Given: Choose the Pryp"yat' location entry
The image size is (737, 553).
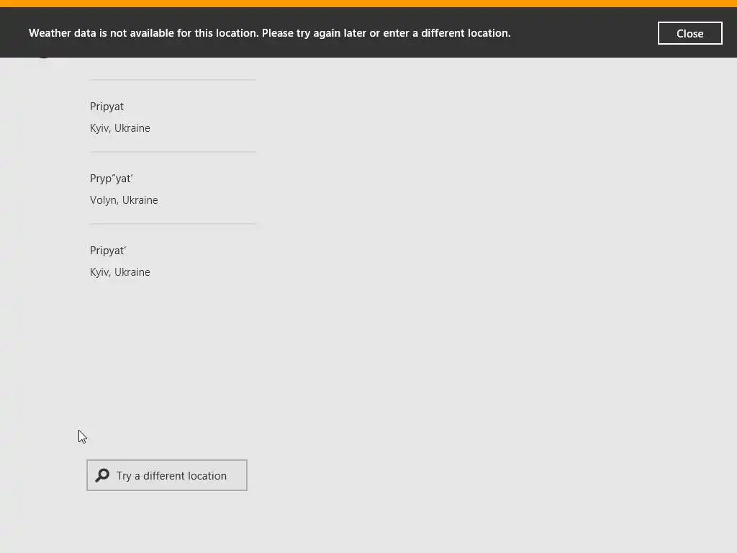Looking at the screenshot, I should coord(112,179).
